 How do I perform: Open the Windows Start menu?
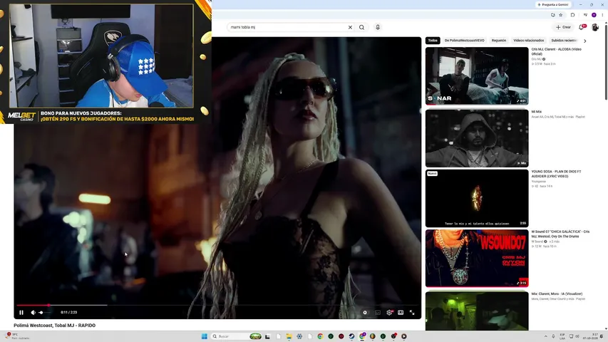coord(205,336)
